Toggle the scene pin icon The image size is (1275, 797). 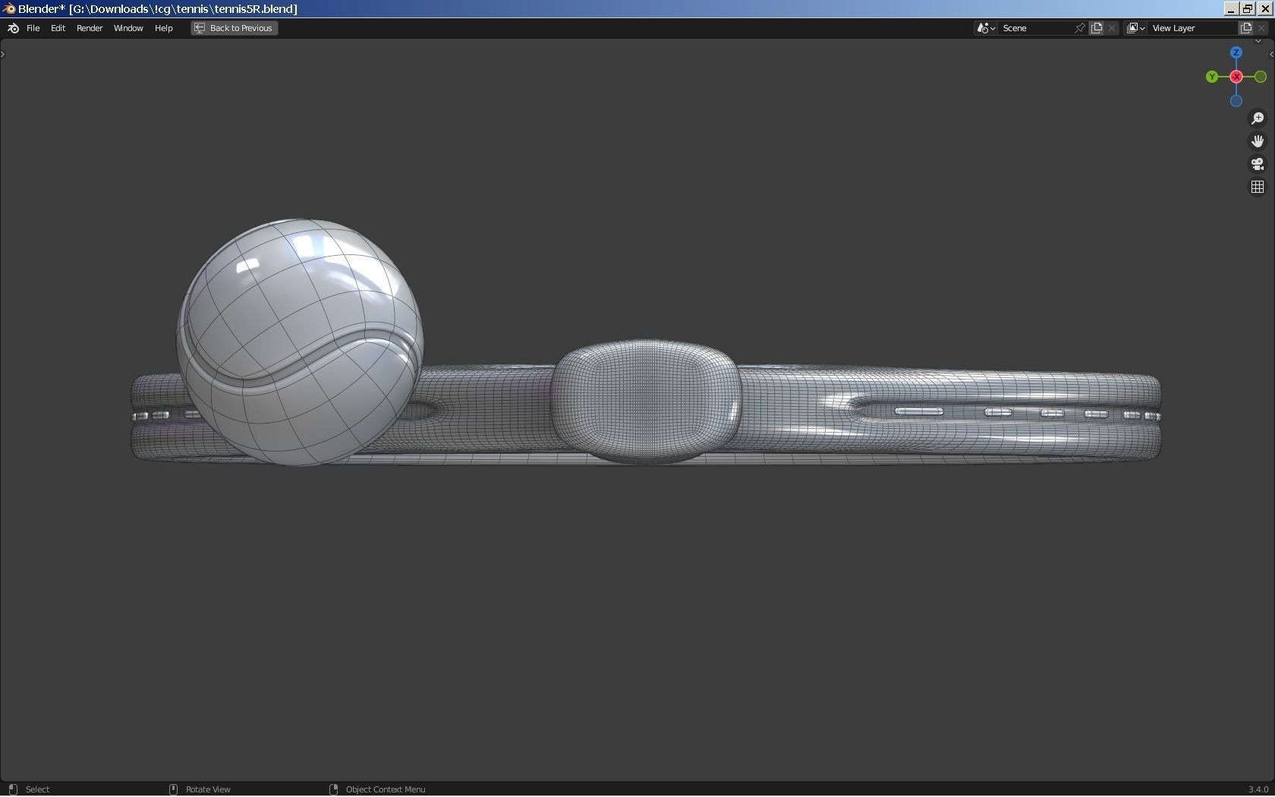tap(1080, 28)
